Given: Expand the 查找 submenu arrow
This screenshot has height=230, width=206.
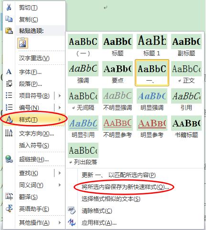Looking at the screenshot, I should (x=60, y=173).
